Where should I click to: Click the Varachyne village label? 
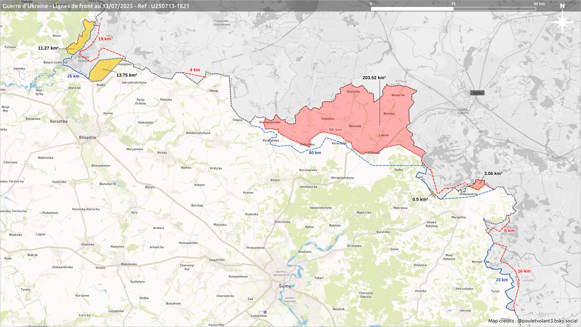click(x=339, y=143)
